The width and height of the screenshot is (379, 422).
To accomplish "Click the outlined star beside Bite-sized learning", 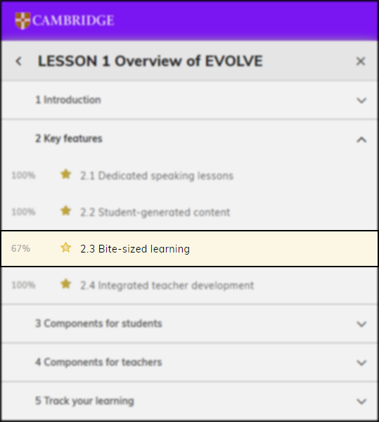I will 65,248.
